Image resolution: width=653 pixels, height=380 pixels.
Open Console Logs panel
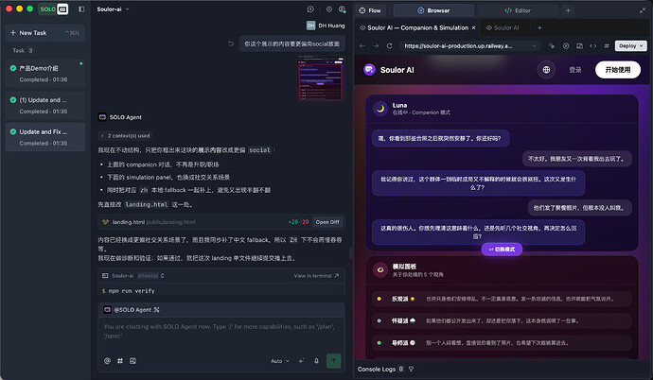coord(380,369)
